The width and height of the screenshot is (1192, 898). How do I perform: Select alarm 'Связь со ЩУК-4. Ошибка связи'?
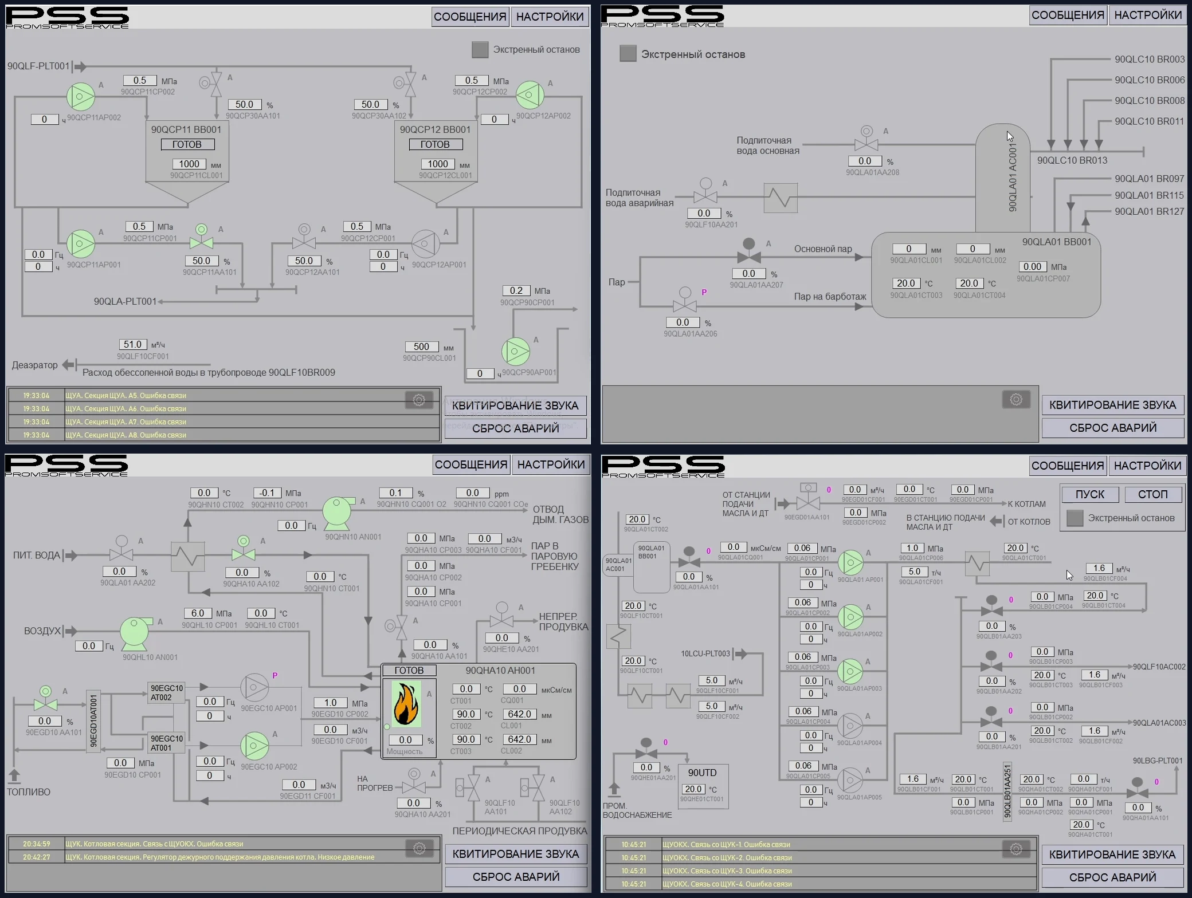coord(821,884)
